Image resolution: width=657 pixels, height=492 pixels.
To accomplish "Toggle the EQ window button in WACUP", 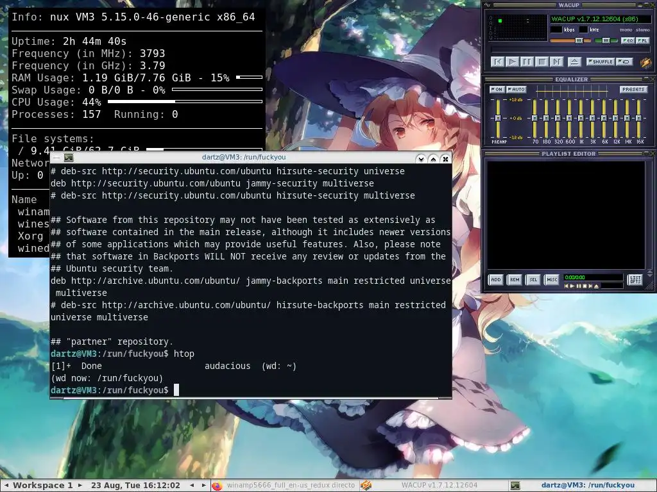I will (x=627, y=40).
